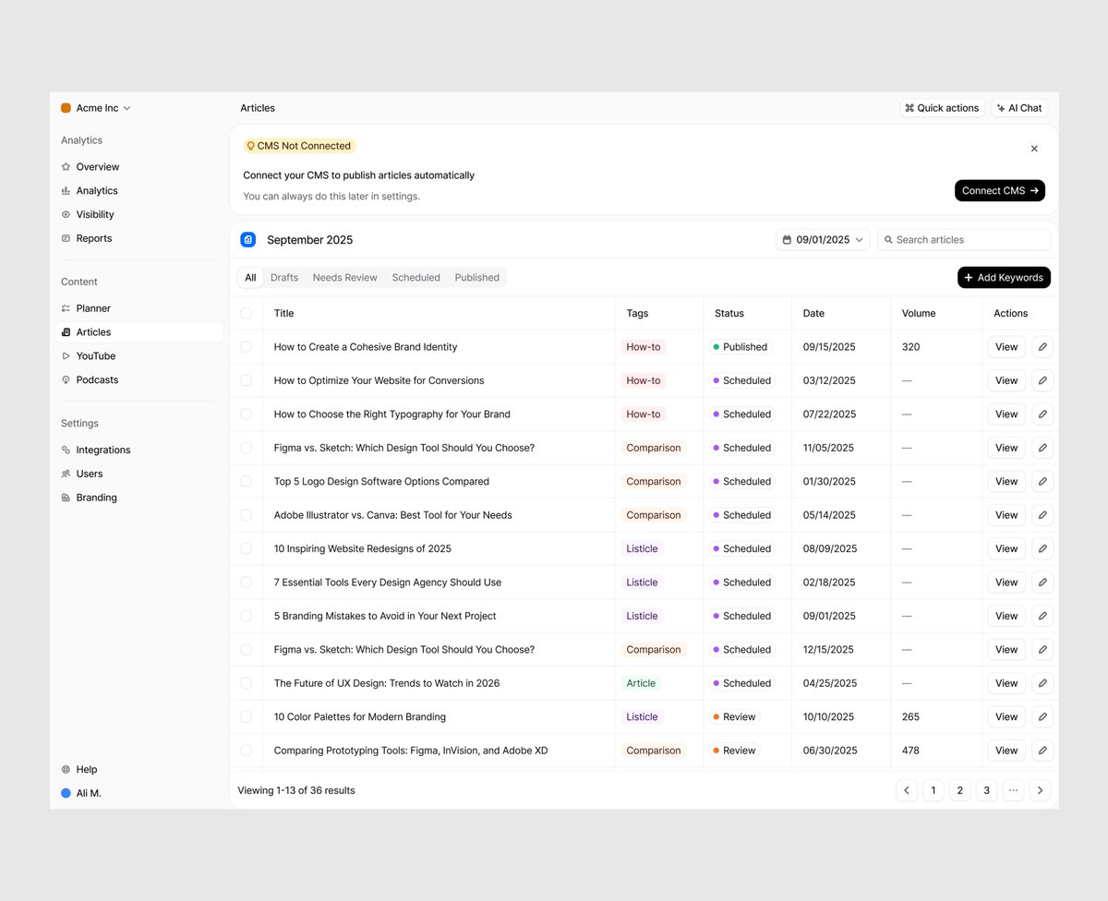The height and width of the screenshot is (901, 1108).
Task: Click edit pencil for Right Typography row
Action: point(1042,414)
